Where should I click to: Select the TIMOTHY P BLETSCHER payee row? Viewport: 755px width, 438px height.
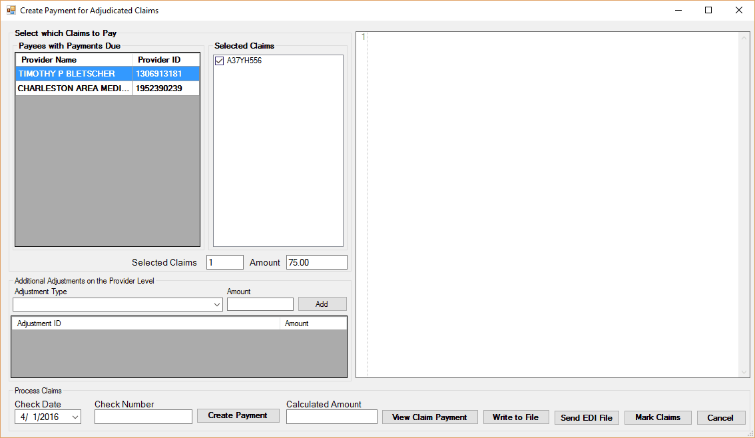pos(73,74)
